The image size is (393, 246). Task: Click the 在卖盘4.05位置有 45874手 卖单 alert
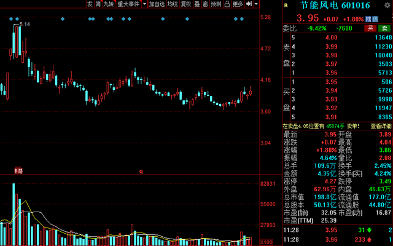tap(321, 126)
